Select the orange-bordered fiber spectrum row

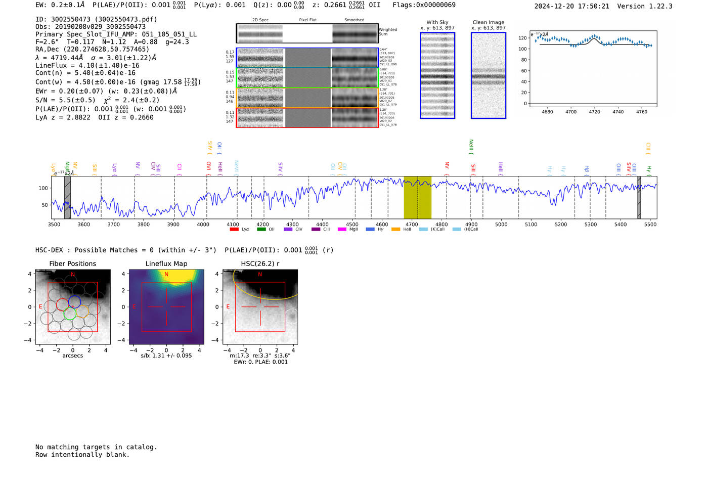[307, 98]
